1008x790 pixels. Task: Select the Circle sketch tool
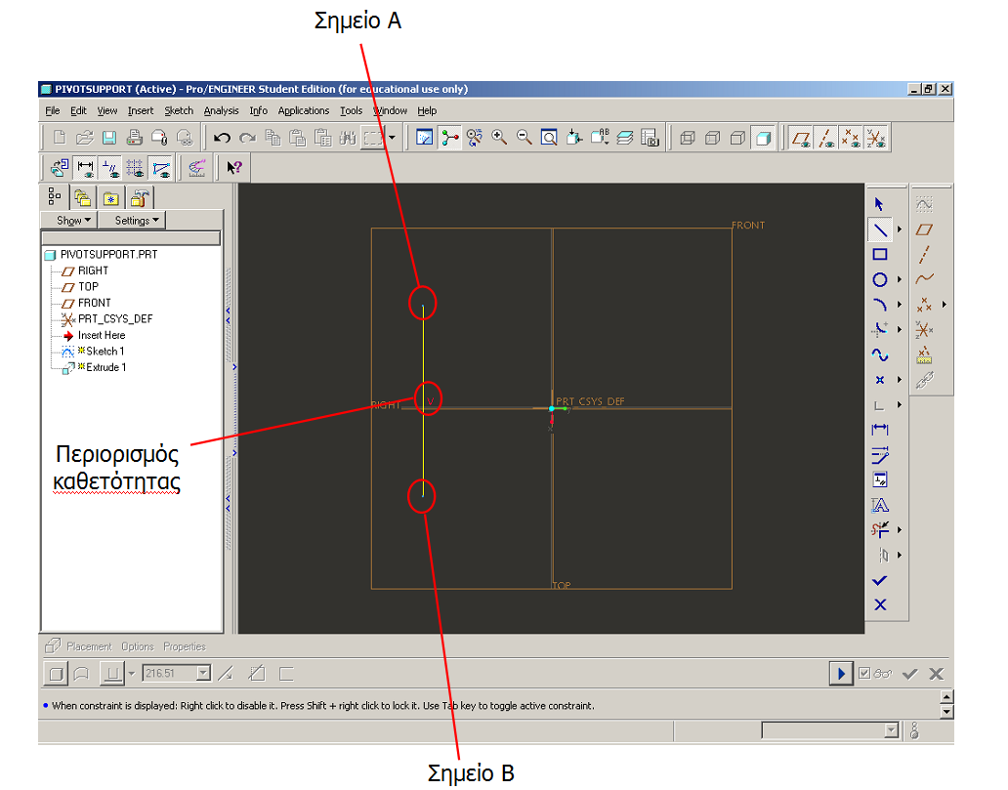pyautogui.click(x=880, y=279)
